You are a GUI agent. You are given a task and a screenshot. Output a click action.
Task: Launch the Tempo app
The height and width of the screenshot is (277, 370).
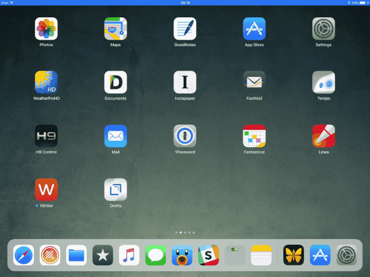(x=324, y=82)
